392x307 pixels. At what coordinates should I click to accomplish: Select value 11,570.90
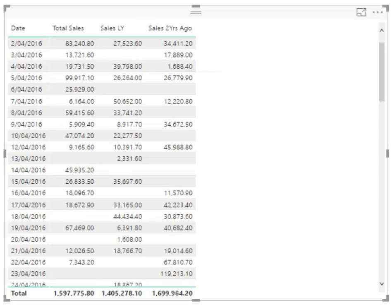point(178,194)
